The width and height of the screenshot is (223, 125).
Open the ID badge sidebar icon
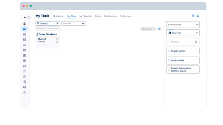(x=24, y=50)
